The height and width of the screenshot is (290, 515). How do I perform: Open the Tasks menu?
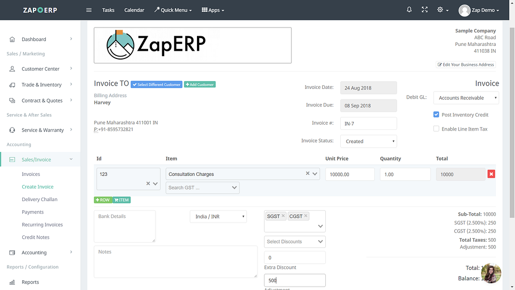coord(108,10)
